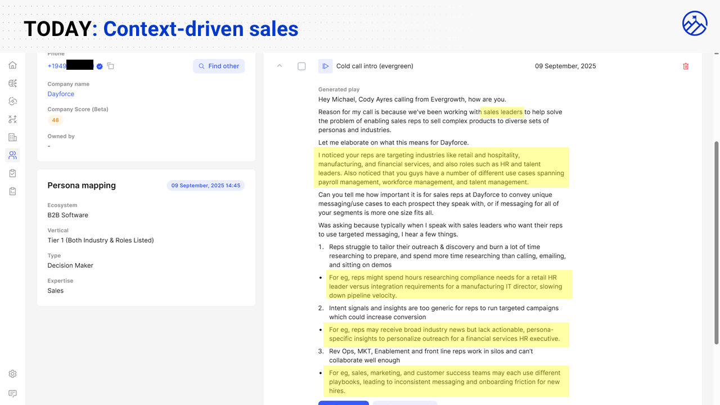Click the Company Score (Beta) label
This screenshot has height=405, width=720.
(78, 109)
